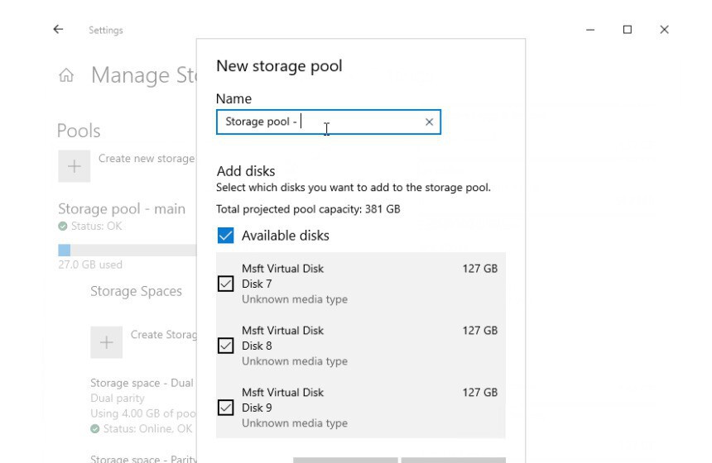Click the pool usage bar showing 27.0 GB used
Viewport: 712px width, 463px height.
click(126, 250)
